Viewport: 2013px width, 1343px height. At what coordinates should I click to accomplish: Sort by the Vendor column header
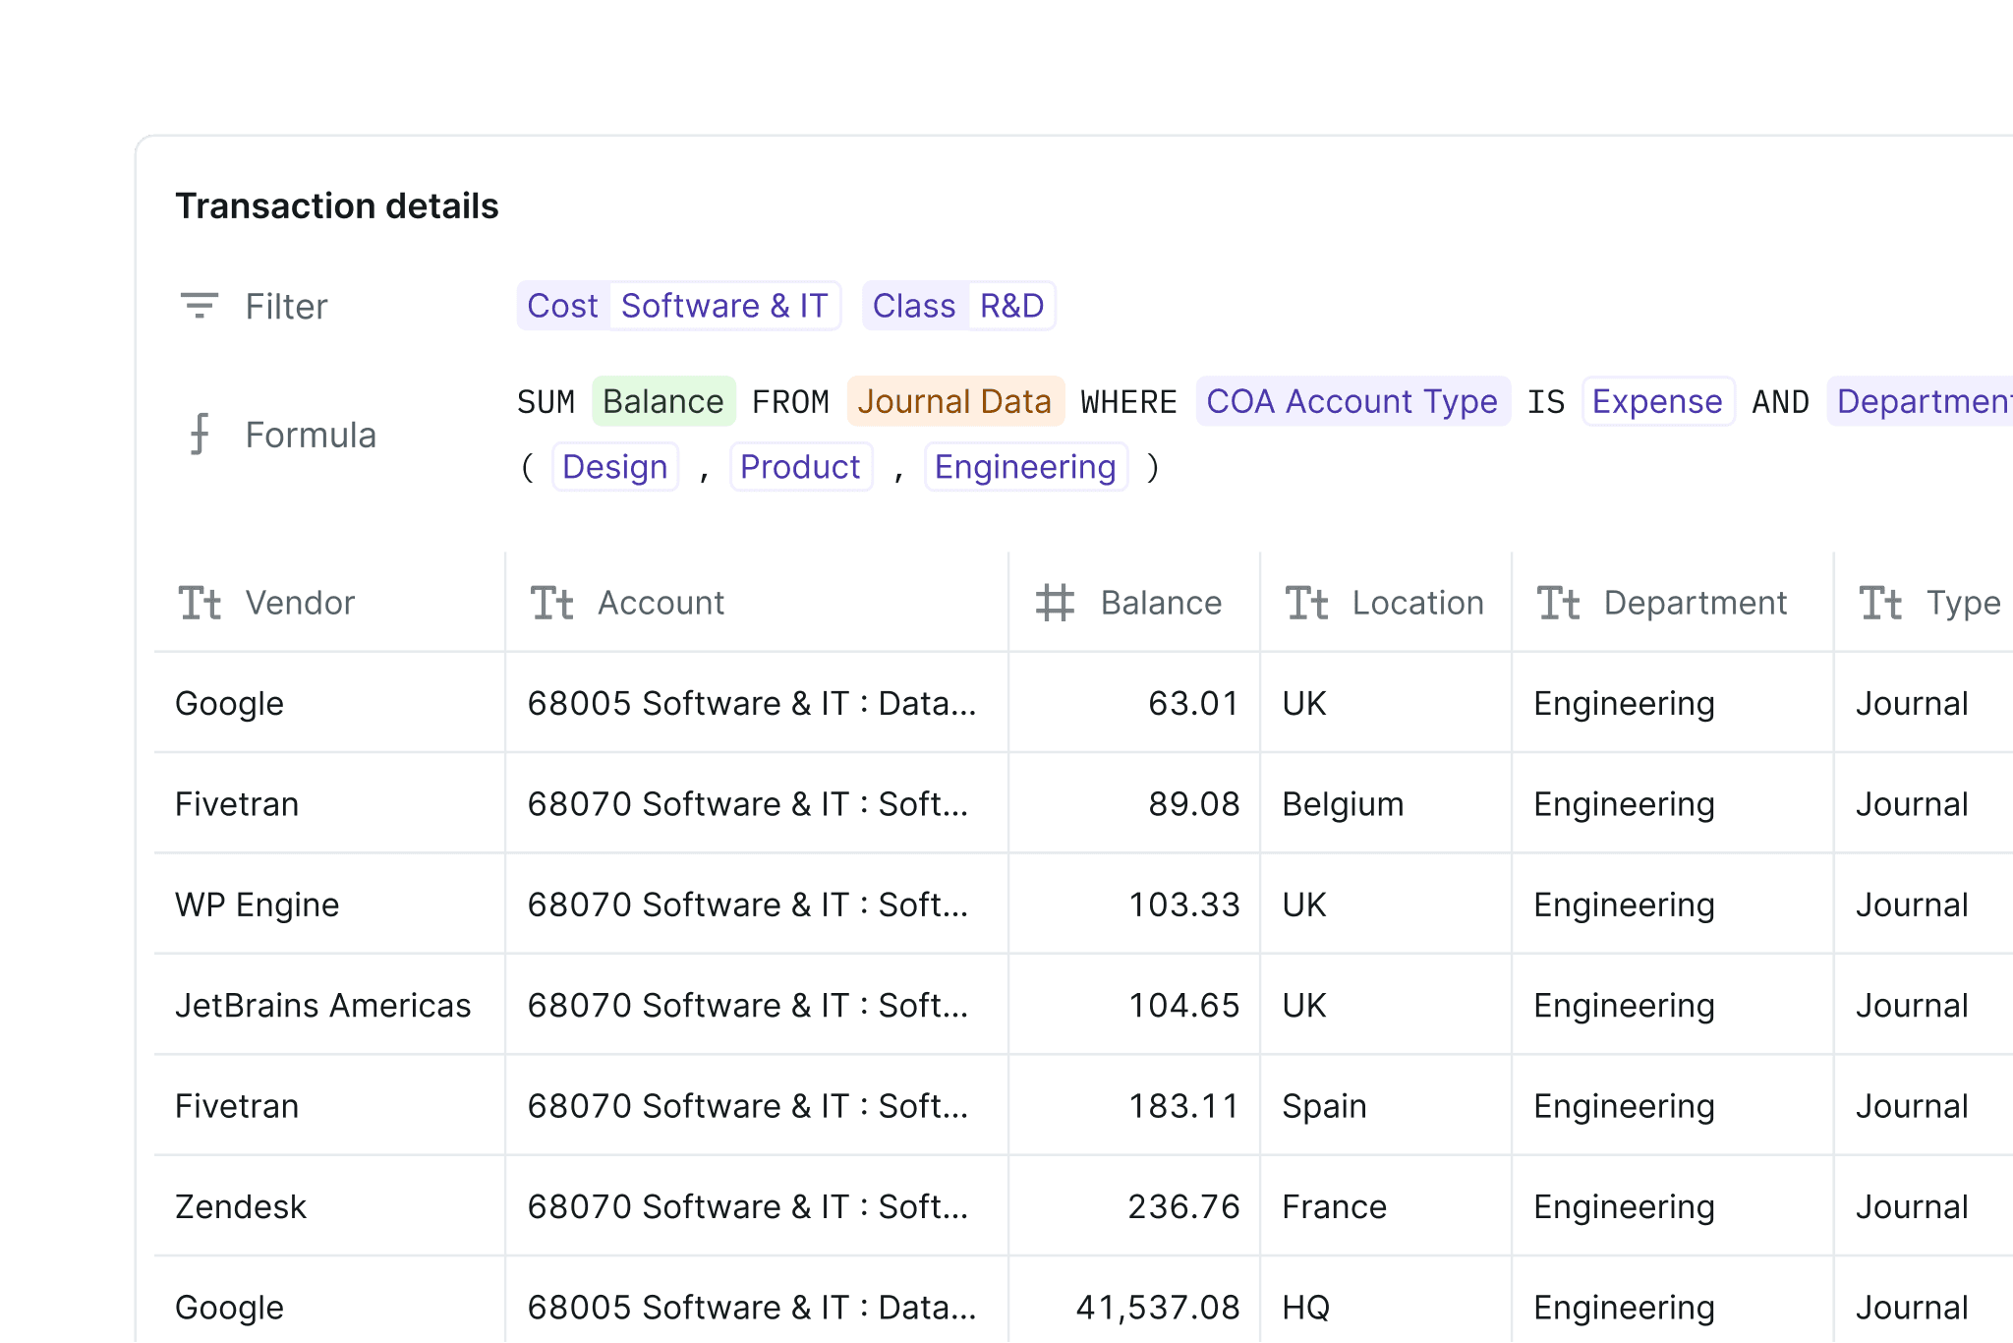click(329, 603)
